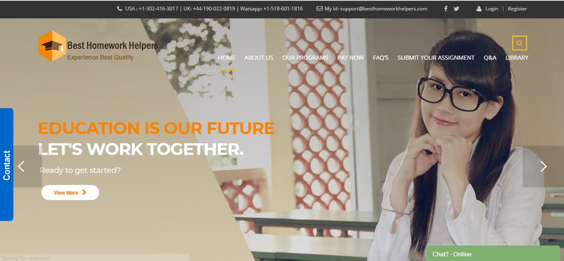Click the Best Homework Helpers logo
This screenshot has width=564, height=261.
[x=98, y=46]
